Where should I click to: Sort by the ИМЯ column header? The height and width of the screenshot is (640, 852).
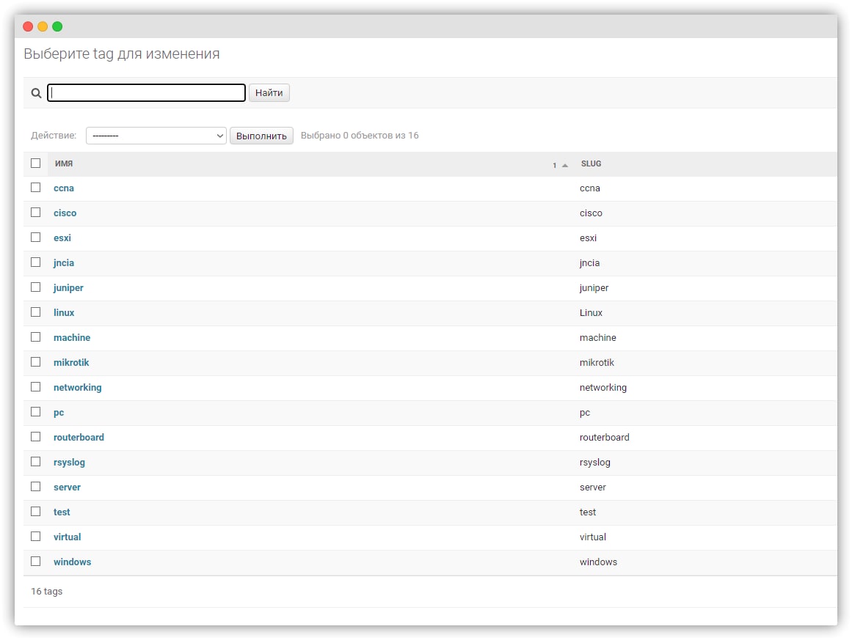click(x=64, y=163)
